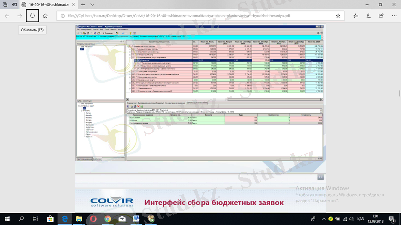Viewport: 401px width, 225px height.
Task: Open the Windows Start menu
Action: pos(7,219)
